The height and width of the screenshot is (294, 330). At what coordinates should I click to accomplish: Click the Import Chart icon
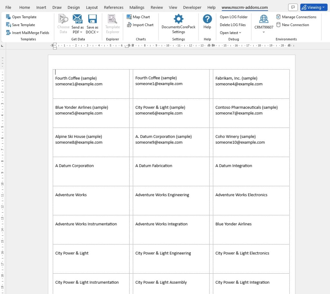pyautogui.click(x=129, y=25)
